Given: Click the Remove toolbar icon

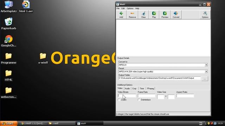Looking at the screenshot, I should tap(132, 15).
